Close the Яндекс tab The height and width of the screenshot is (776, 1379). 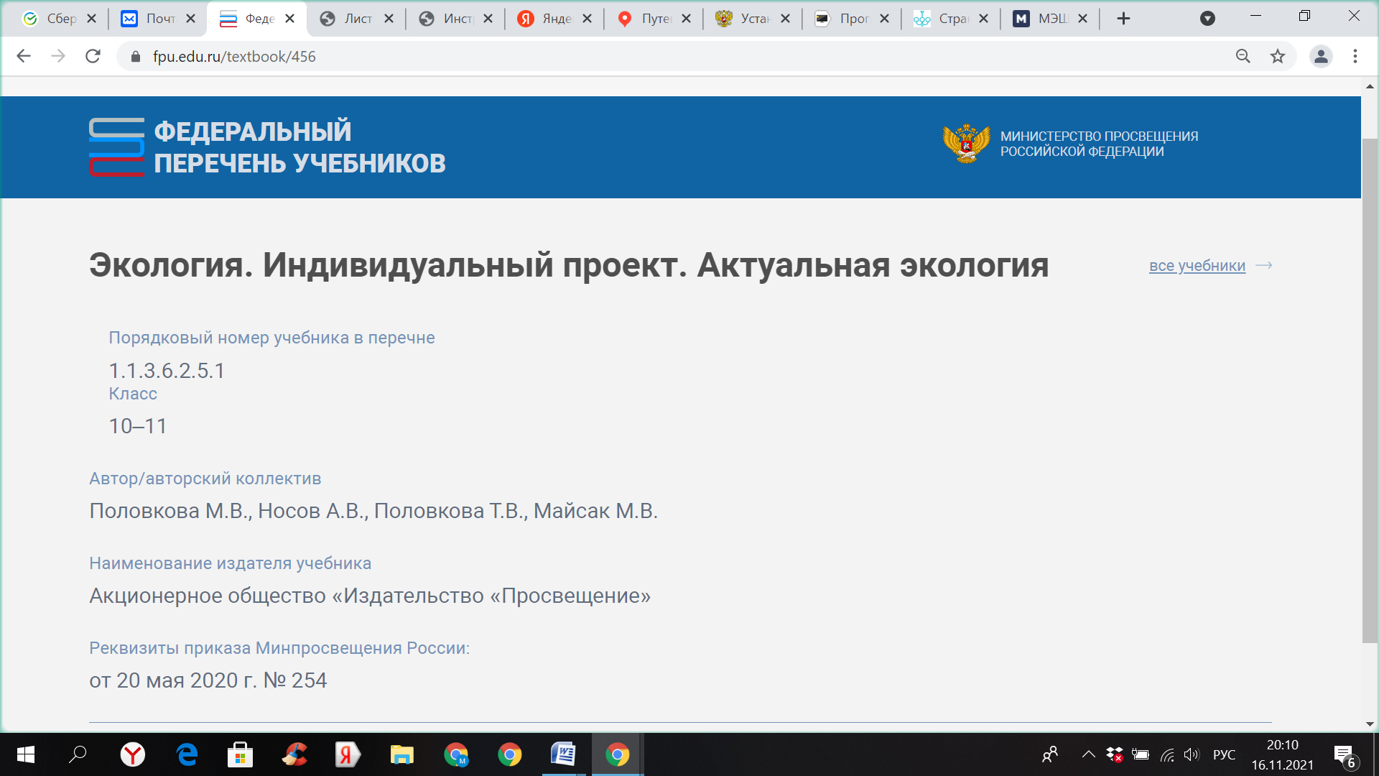(587, 19)
